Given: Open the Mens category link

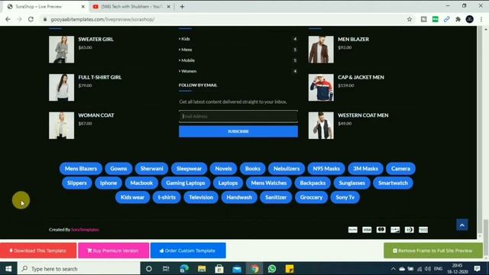Looking at the screenshot, I should coord(186,50).
